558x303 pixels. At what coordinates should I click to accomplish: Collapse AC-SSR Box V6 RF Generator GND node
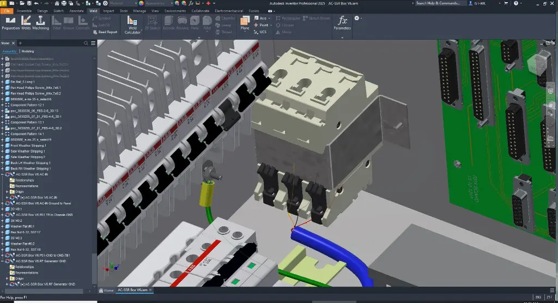3,261
